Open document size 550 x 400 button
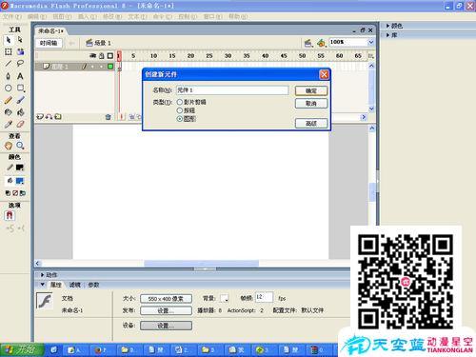Viewport: 476px width, 357px height. click(166, 299)
